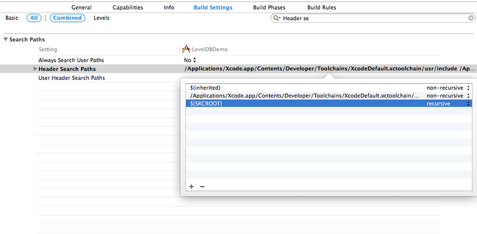
Task: Clear the build settings search text
Action: 470,18
